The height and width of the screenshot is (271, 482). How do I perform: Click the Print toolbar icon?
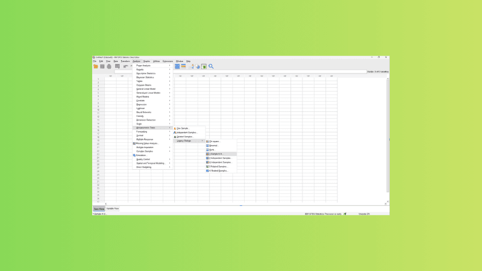tap(109, 66)
